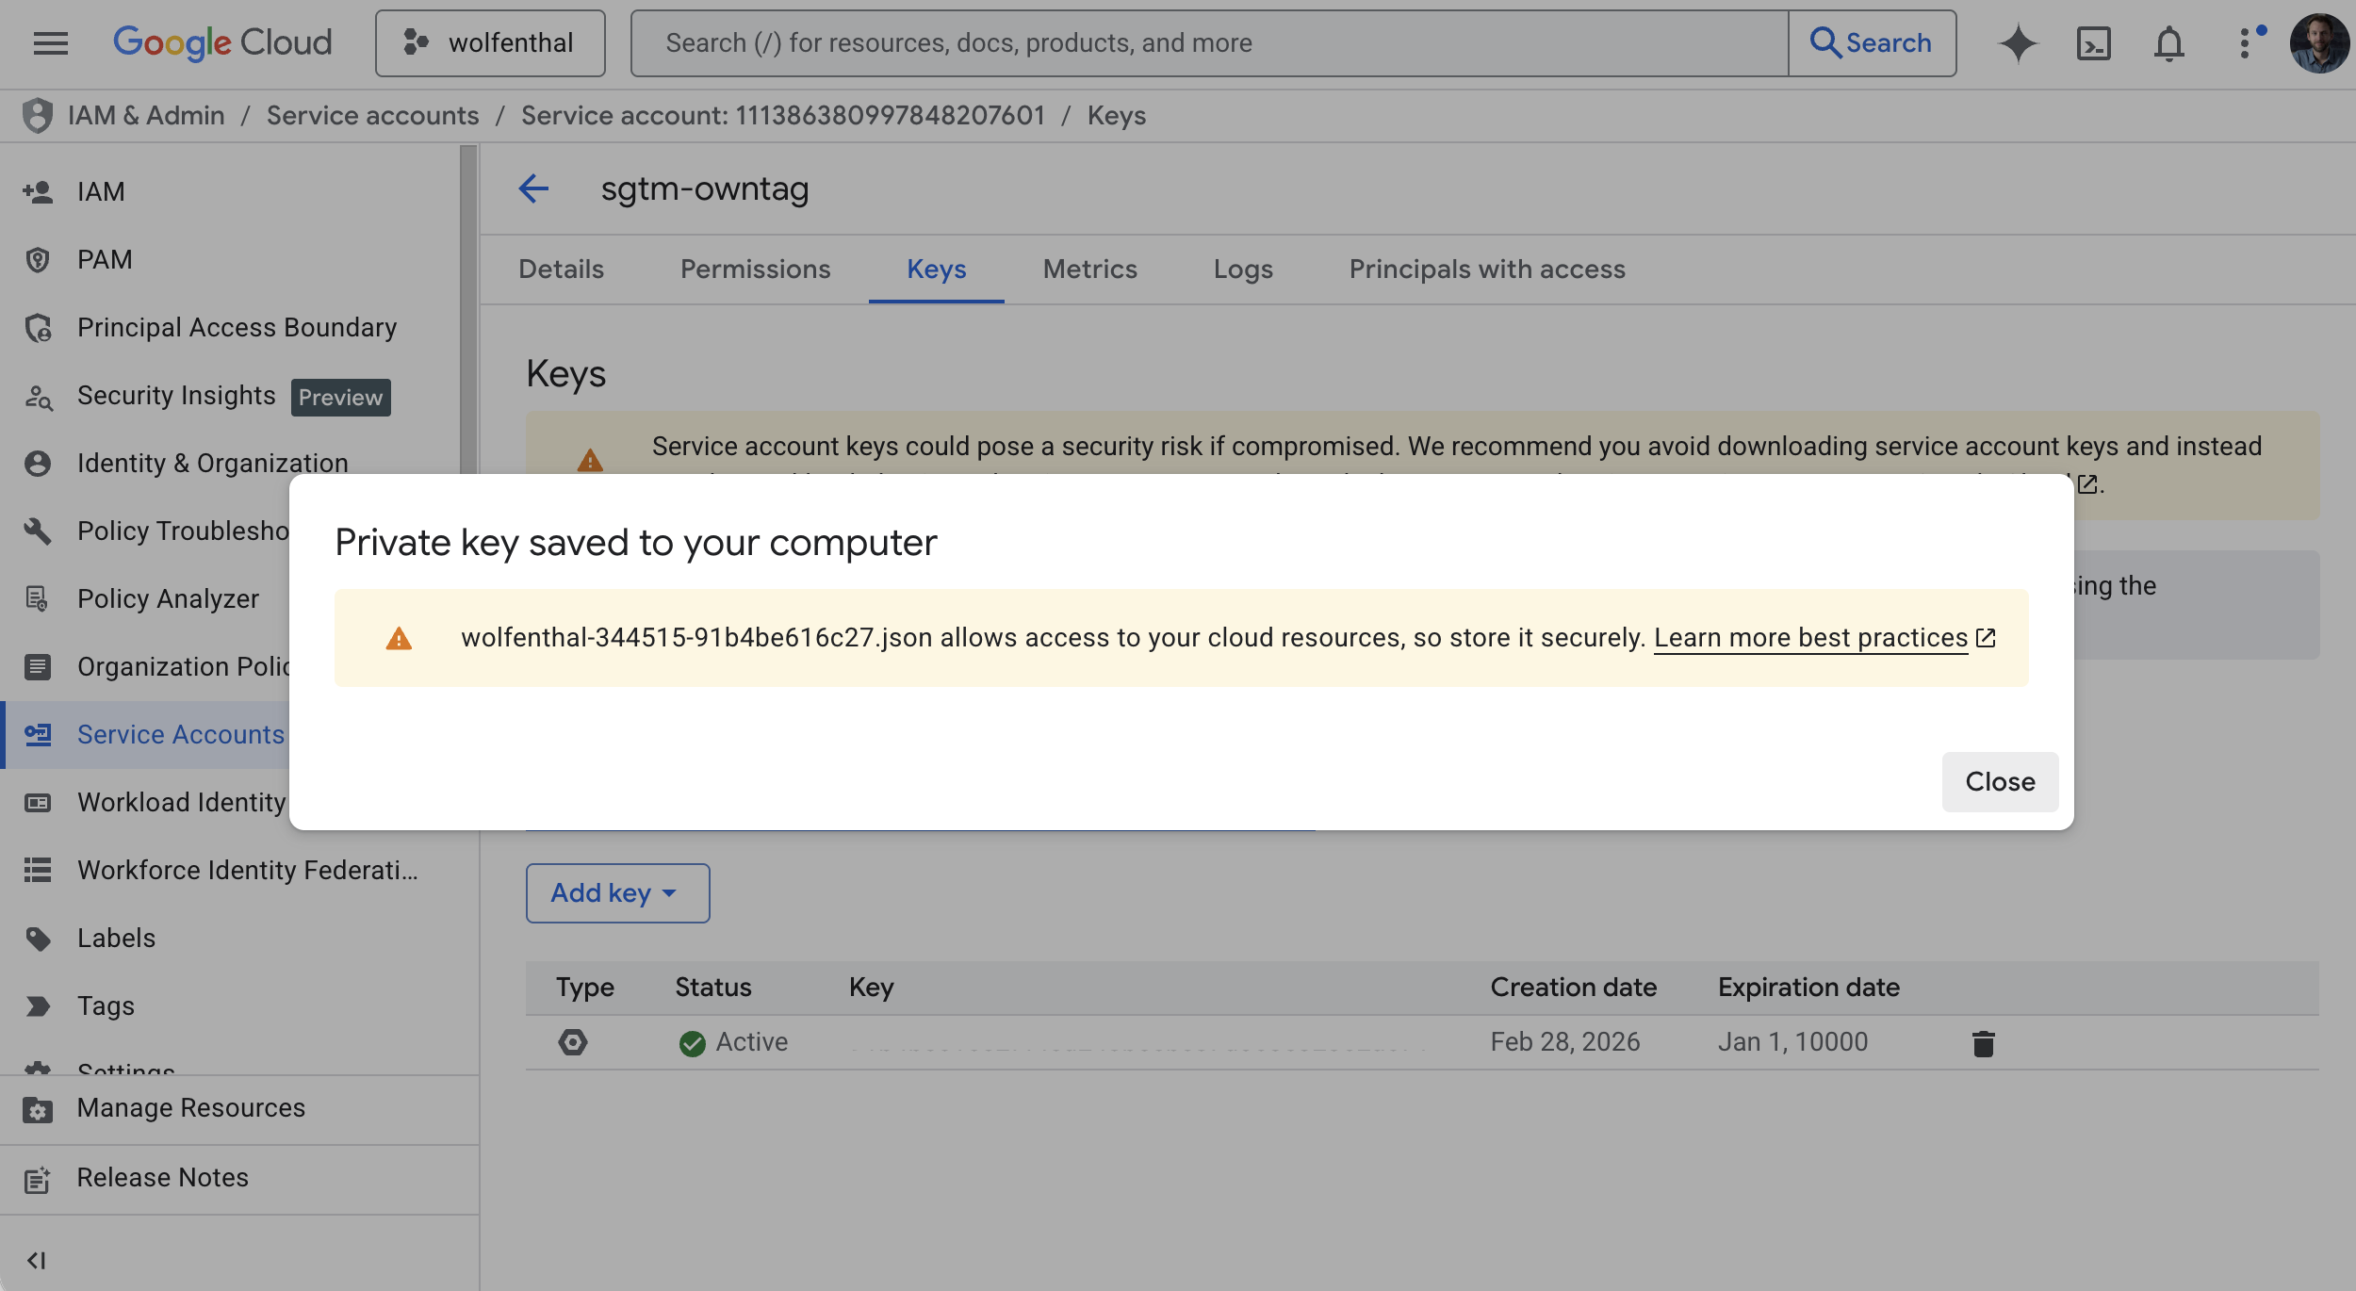This screenshot has height=1291, width=2356.
Task: Activate the Cloud Shell terminal icon
Action: (2093, 43)
